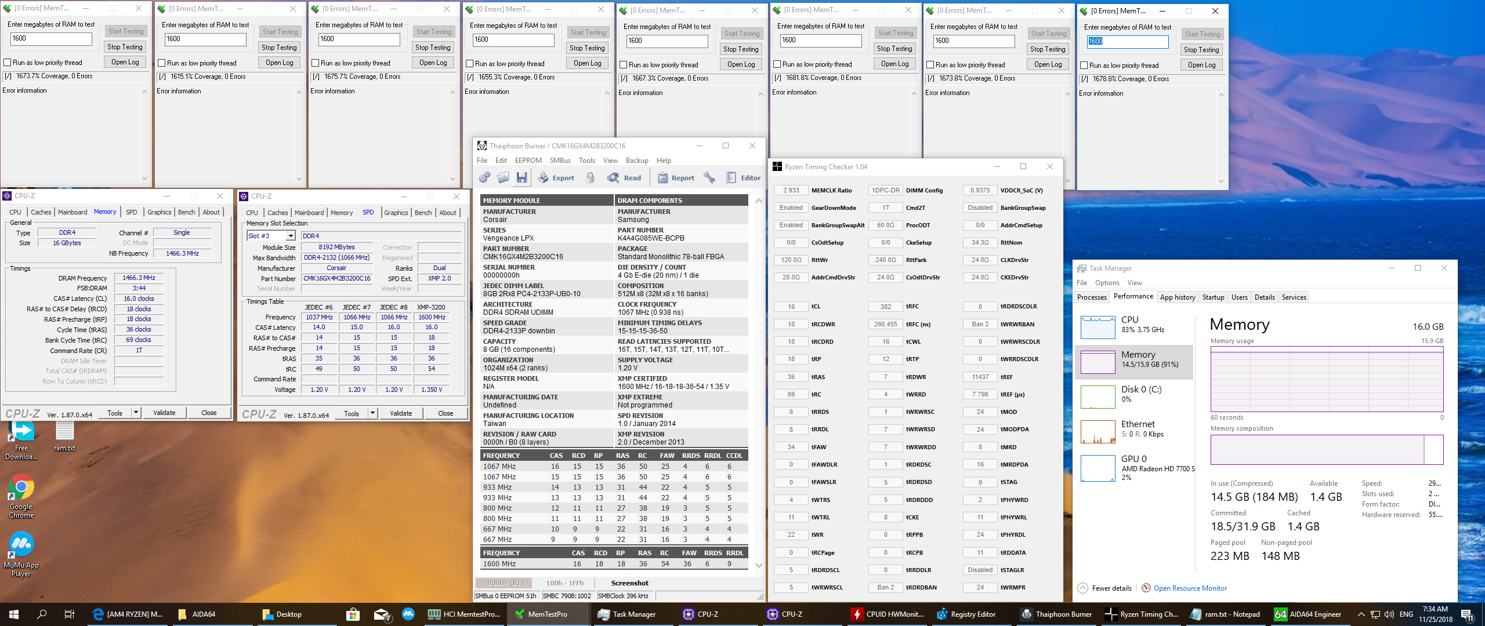The height and width of the screenshot is (626, 1485).
Task: Open the Editor from Thaiphoon toolbar
Action: coord(743,178)
